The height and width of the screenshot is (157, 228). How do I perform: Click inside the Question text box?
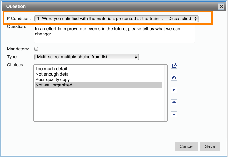click(114, 34)
